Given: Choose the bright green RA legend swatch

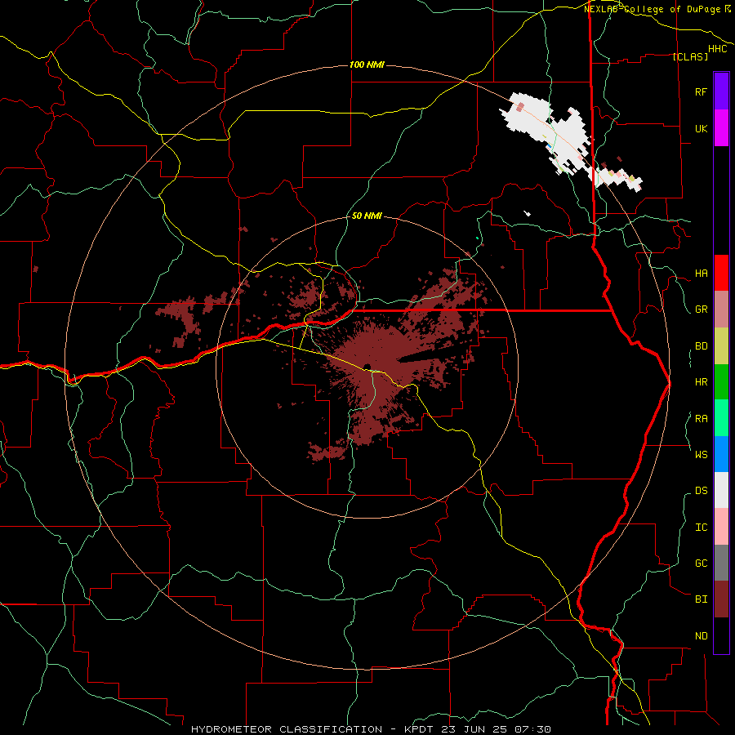Looking at the screenshot, I should click(721, 418).
